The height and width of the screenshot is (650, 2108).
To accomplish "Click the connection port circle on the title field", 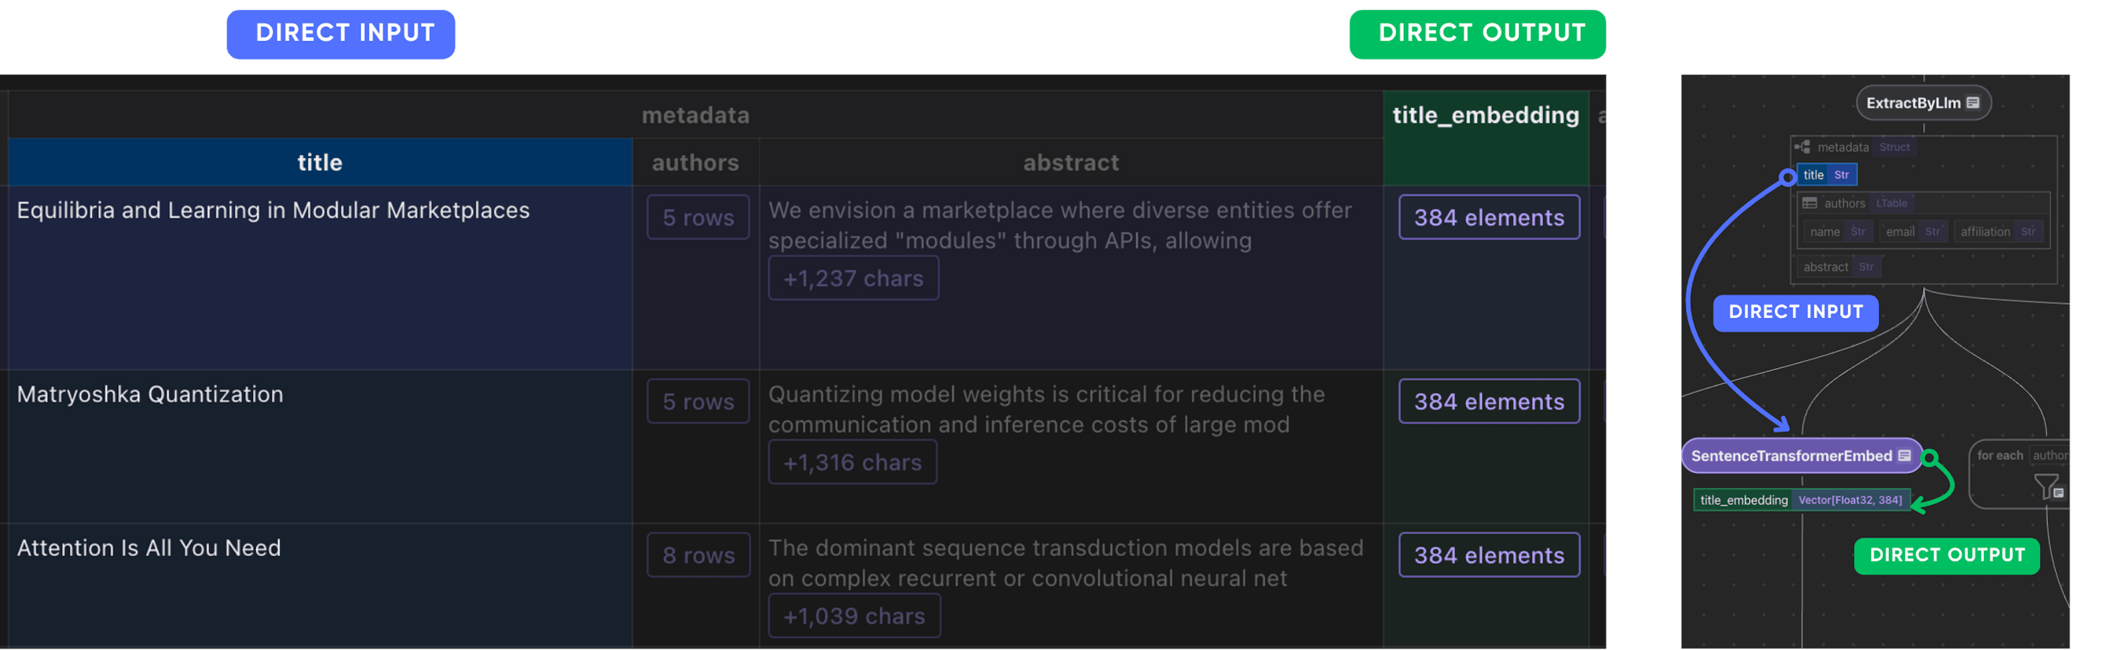I will coord(1787,176).
